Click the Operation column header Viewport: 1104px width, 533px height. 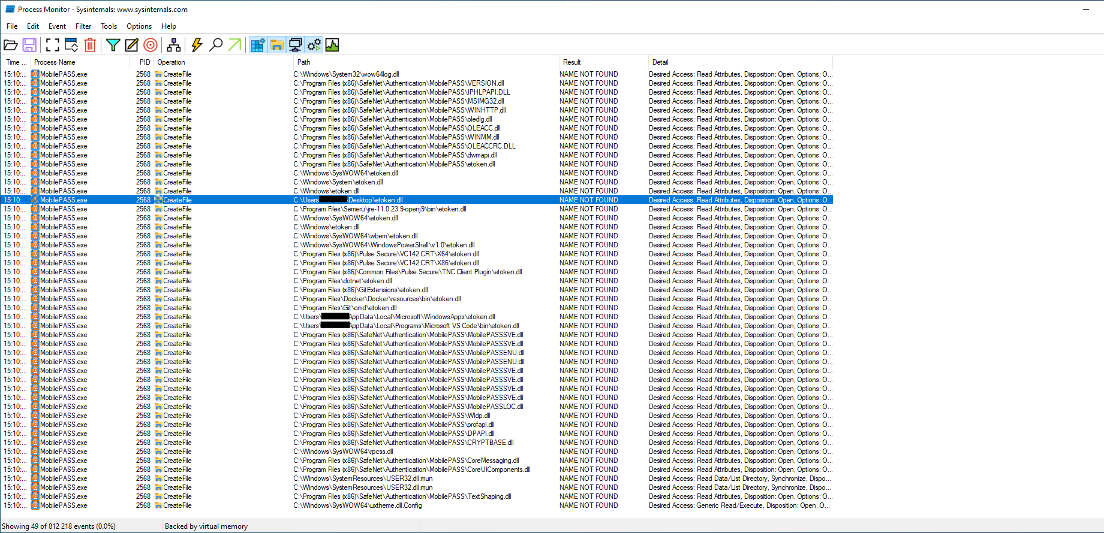point(223,62)
